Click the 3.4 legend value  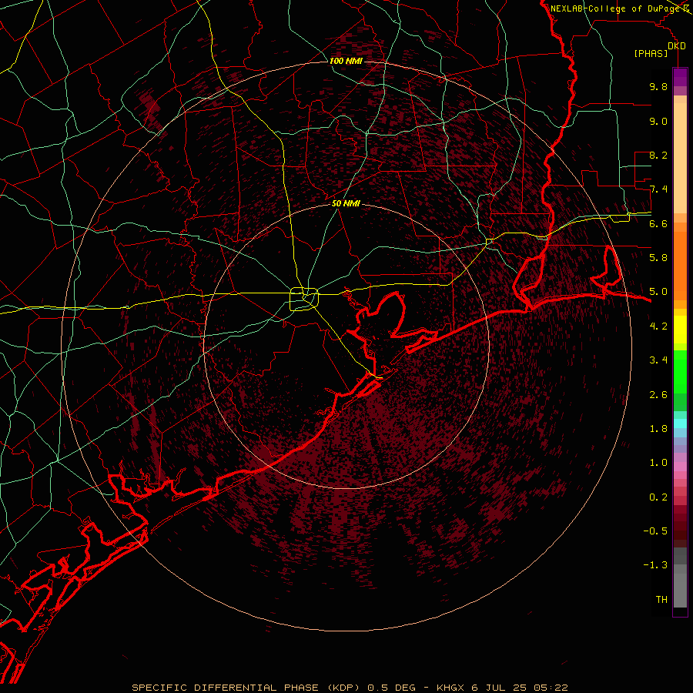click(658, 360)
